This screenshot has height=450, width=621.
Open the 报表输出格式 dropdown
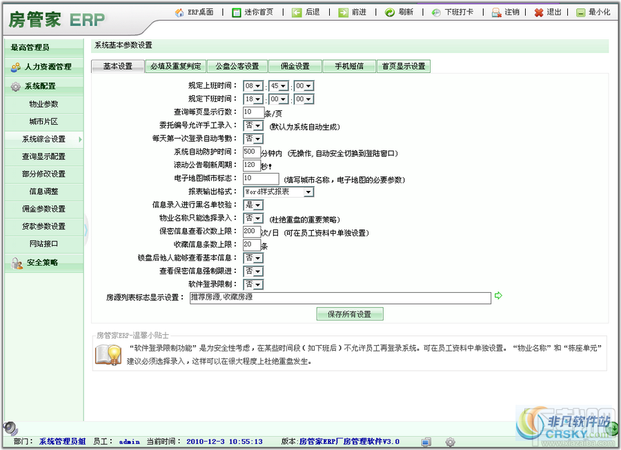pos(279,192)
